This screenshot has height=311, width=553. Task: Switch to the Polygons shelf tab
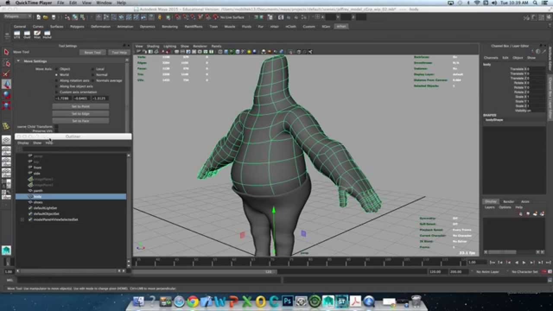[x=77, y=26]
